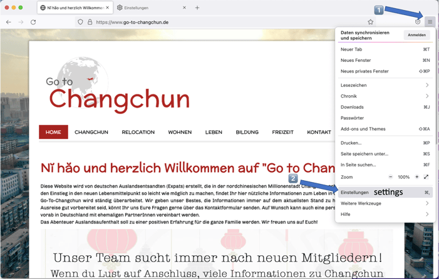Select In Seite suchen... entry
This screenshot has width=439, height=279.
pyautogui.click(x=385, y=165)
